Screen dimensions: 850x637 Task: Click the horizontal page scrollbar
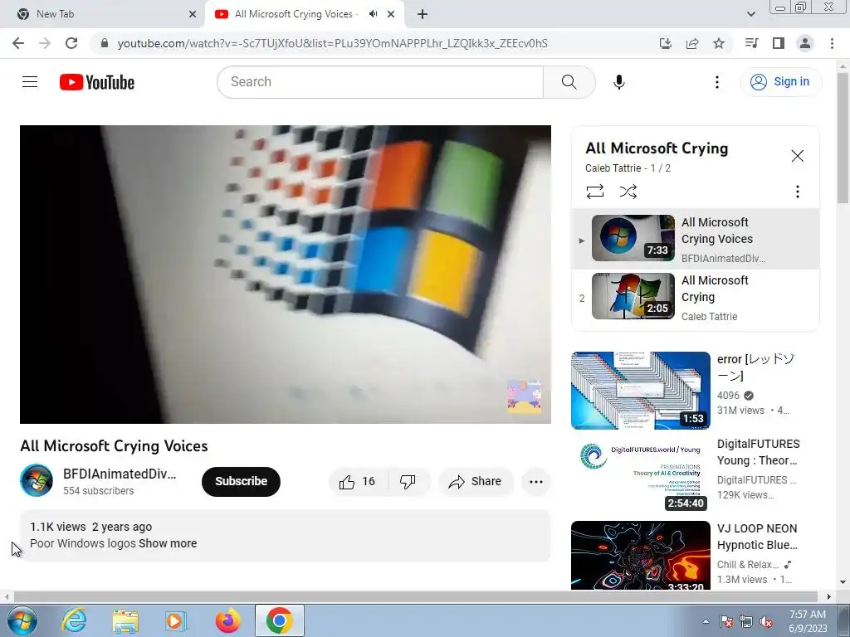coord(415,596)
